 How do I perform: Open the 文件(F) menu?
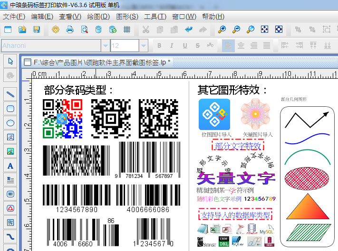[14, 17]
